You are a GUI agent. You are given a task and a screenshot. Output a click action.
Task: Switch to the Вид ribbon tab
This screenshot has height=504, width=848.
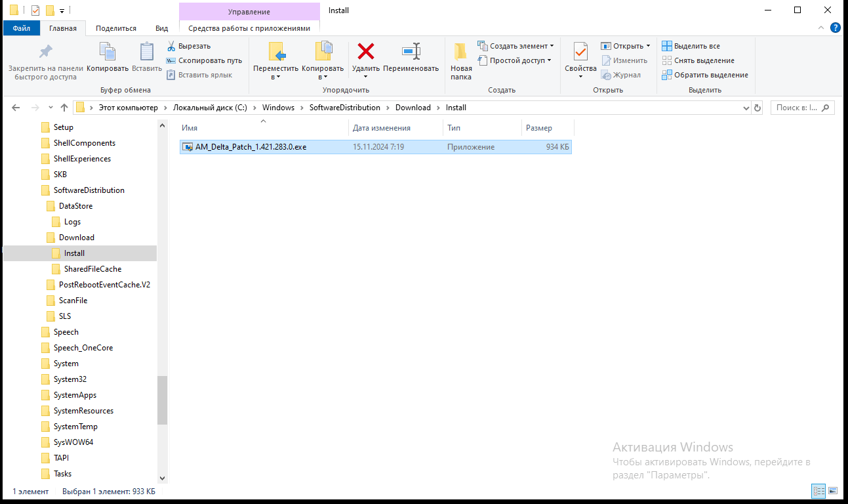[161, 28]
